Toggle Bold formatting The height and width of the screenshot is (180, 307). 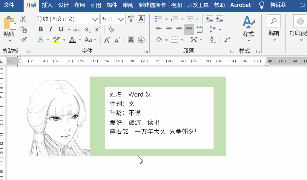click(x=41, y=29)
